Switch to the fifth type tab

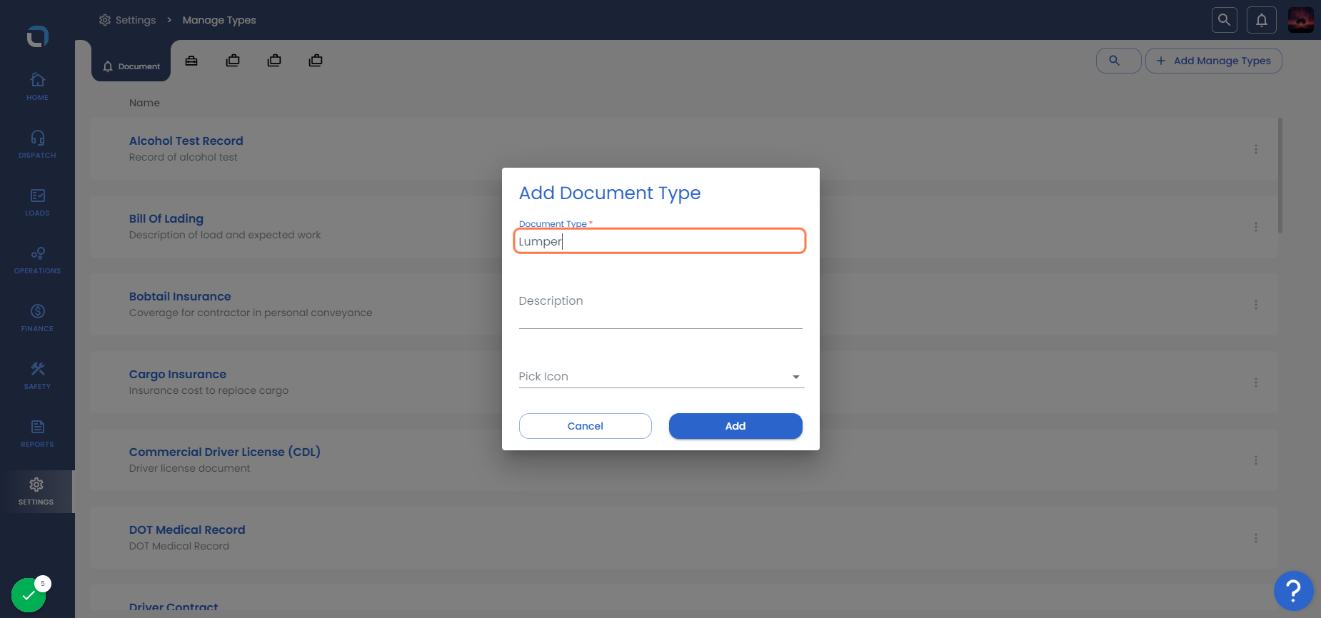316,61
